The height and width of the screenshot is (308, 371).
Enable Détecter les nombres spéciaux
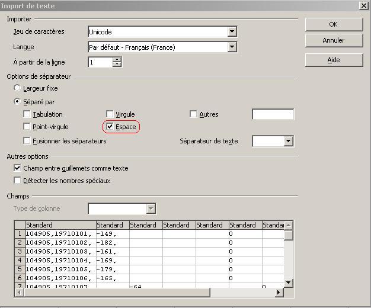point(17,181)
